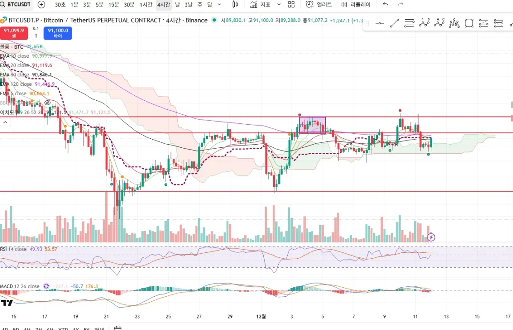
Task: Undo the last chart action
Action: coord(386,5)
